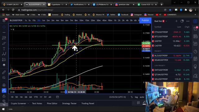Viewport: 199px width, 112px height.
Task: Open the Strategy Tester tab
Action: 69,104
